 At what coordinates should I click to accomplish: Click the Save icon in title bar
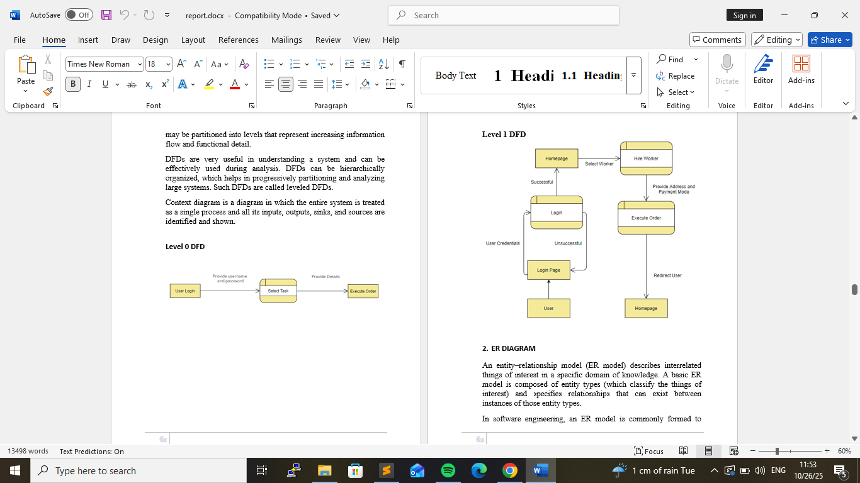pyautogui.click(x=106, y=15)
